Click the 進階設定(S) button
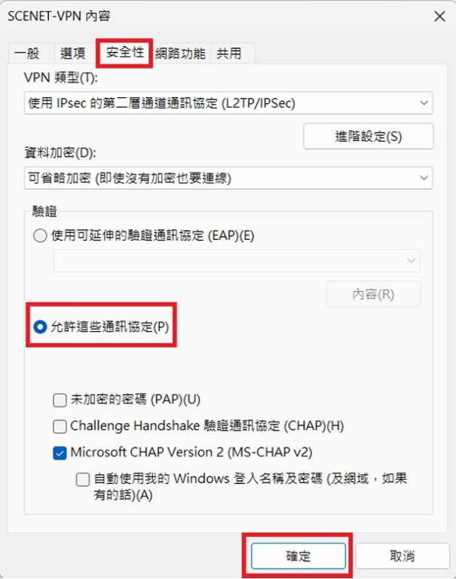 tap(368, 136)
